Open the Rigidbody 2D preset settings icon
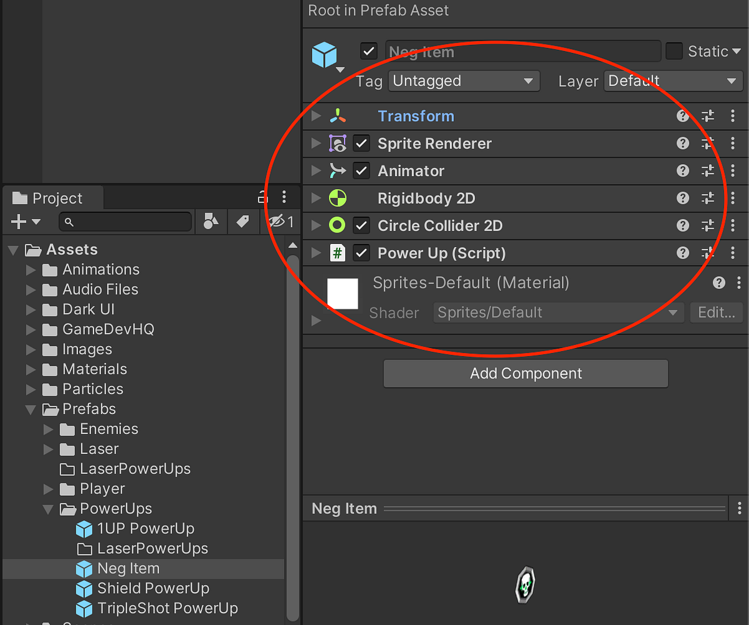The height and width of the screenshot is (625, 749). click(x=708, y=198)
